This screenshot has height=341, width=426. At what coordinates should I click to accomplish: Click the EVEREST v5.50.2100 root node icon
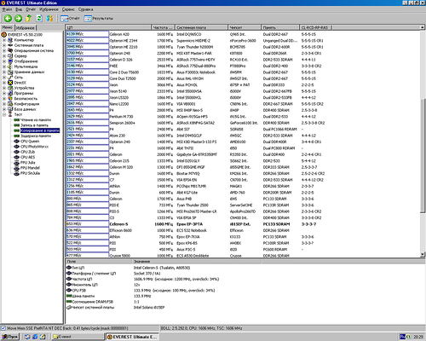(x=4, y=35)
